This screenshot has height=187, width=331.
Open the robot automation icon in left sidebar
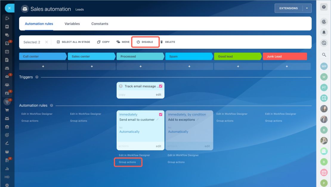(7, 118)
